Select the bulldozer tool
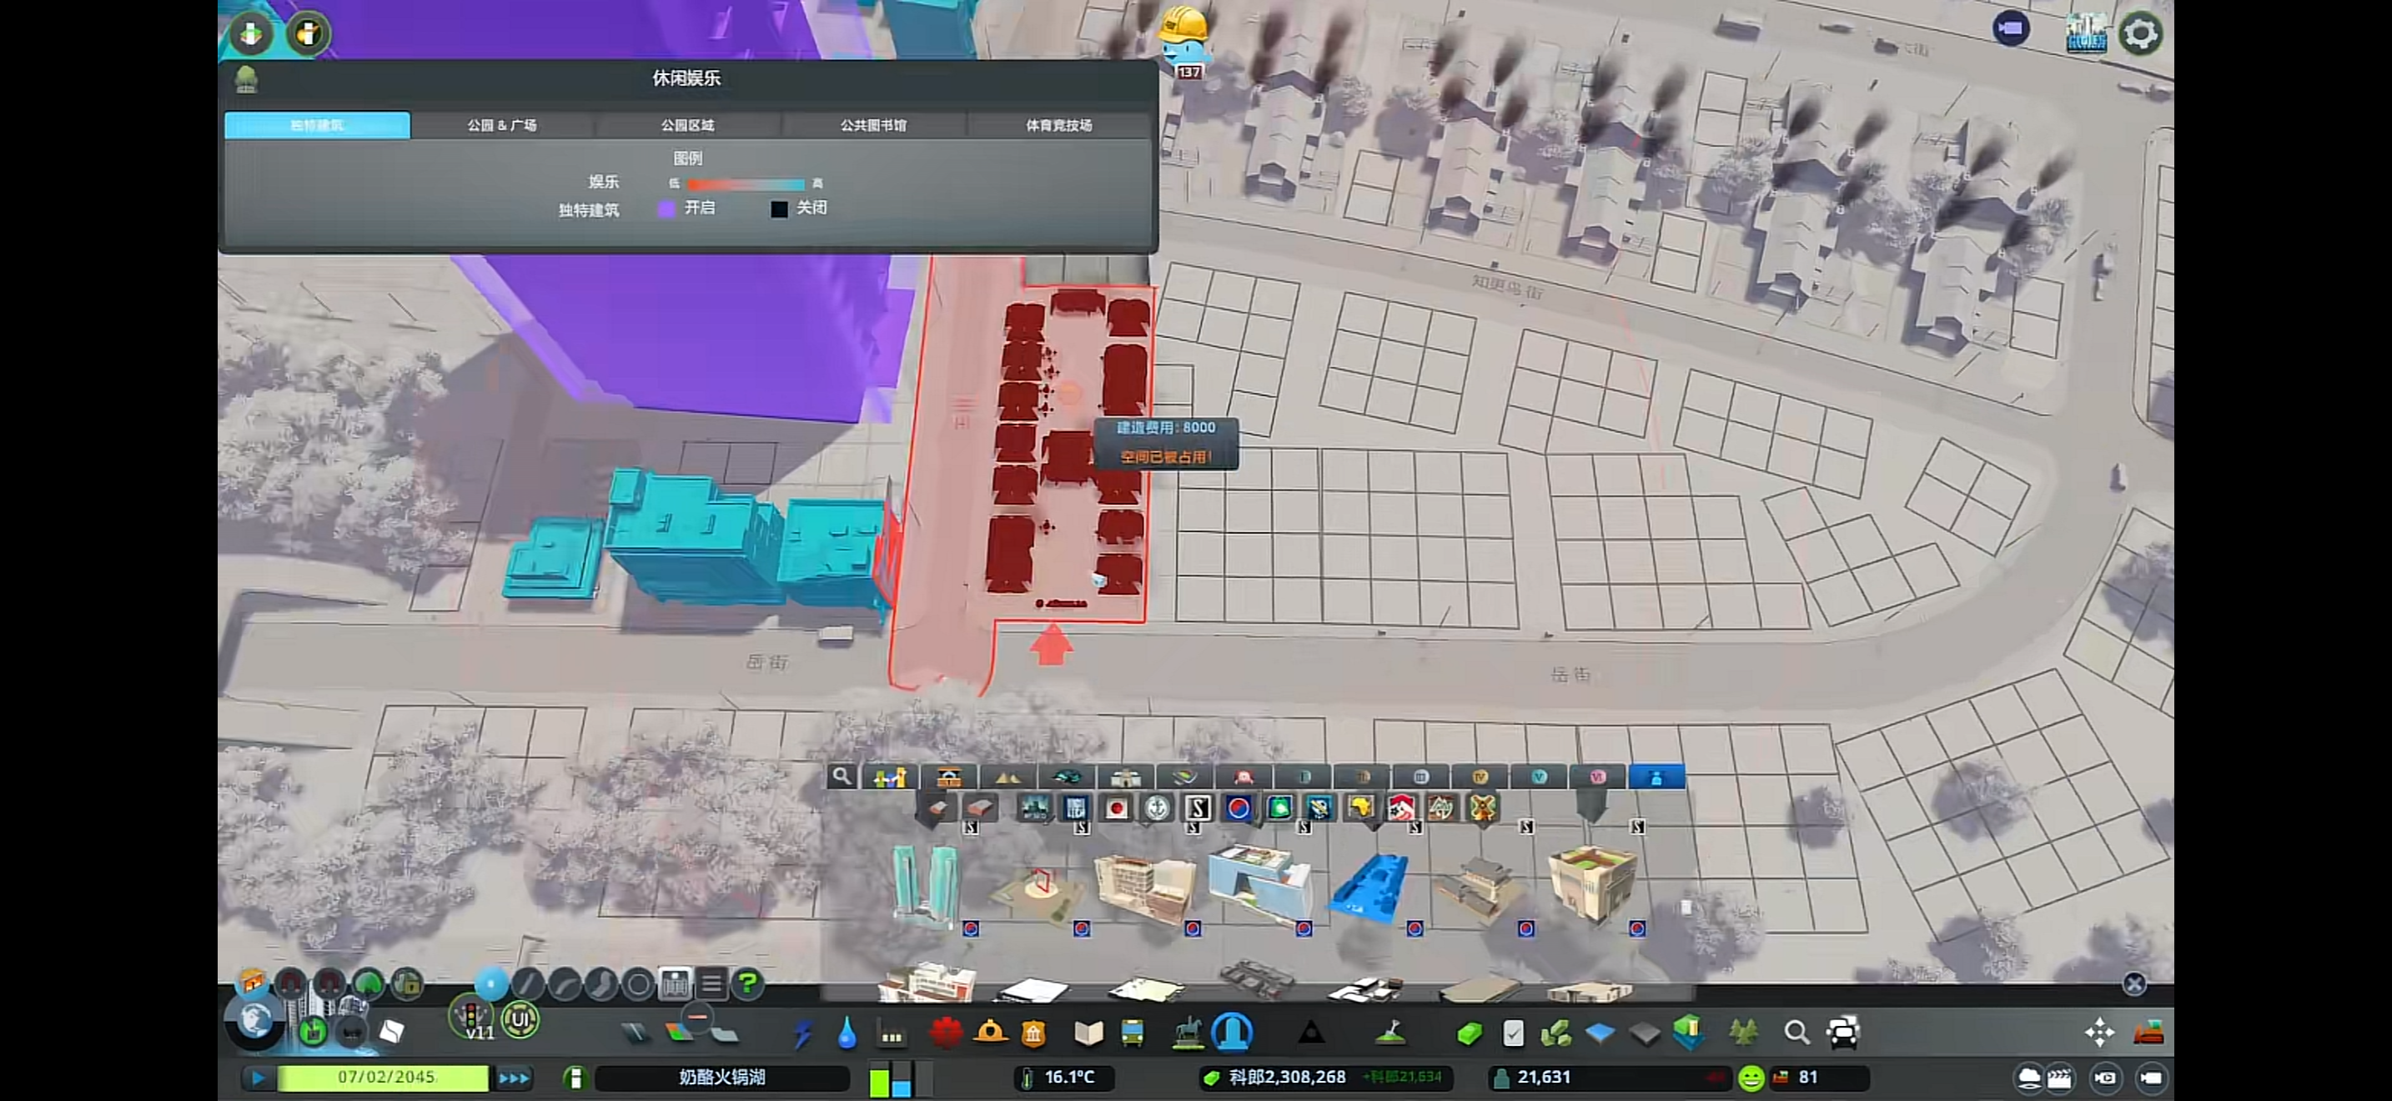Image resolution: width=2392 pixels, height=1101 pixels. [2148, 1032]
